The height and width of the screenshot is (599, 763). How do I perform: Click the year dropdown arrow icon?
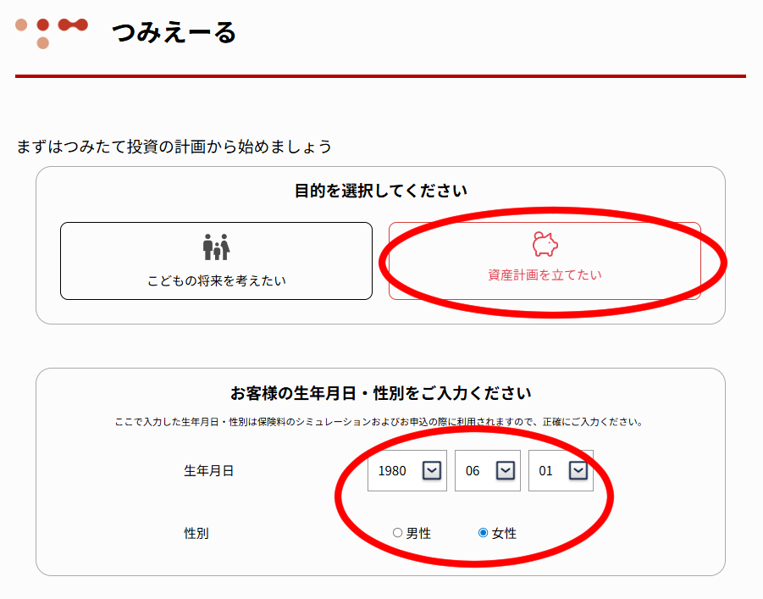pos(432,470)
